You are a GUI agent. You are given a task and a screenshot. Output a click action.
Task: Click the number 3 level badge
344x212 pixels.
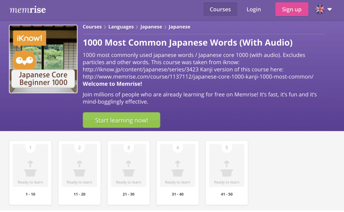click(129, 148)
